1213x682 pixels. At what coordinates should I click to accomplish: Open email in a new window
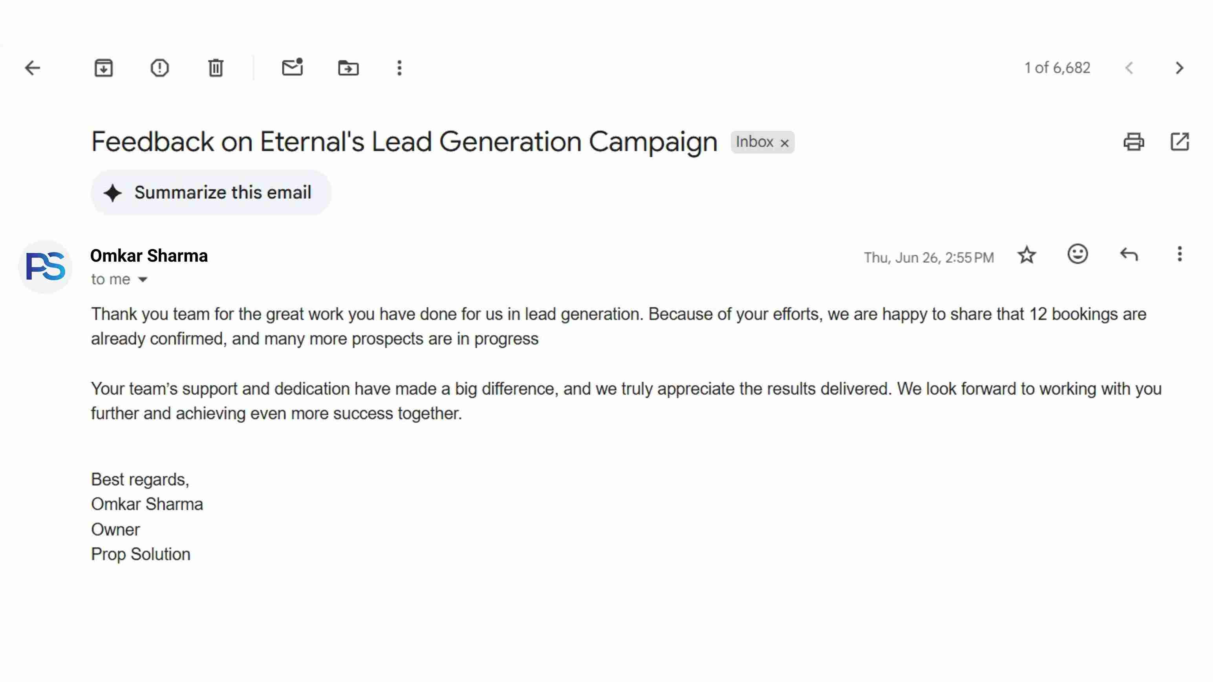coord(1180,142)
